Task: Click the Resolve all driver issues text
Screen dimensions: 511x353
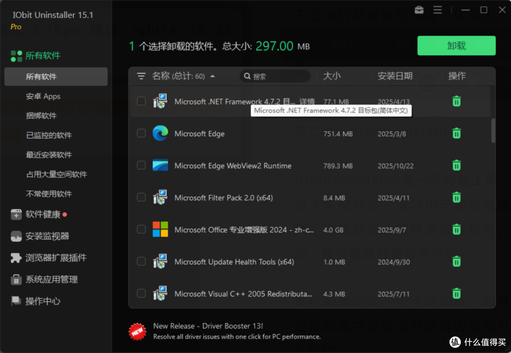Action: point(237,337)
